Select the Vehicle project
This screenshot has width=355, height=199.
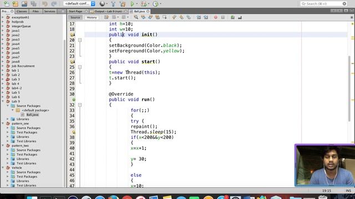click(17, 167)
